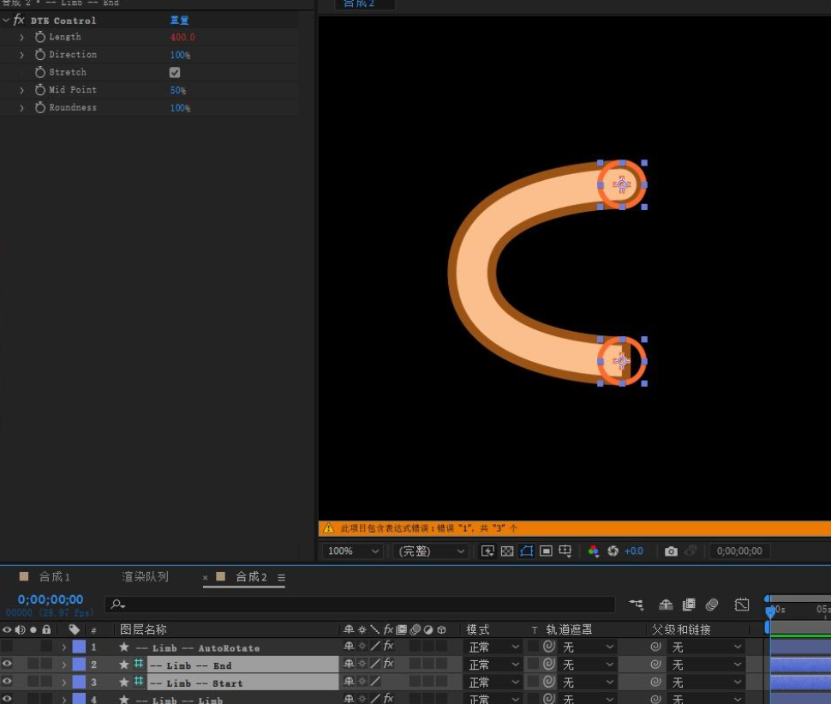
Task: Open the choose grid and guide options icon
Action: point(565,551)
